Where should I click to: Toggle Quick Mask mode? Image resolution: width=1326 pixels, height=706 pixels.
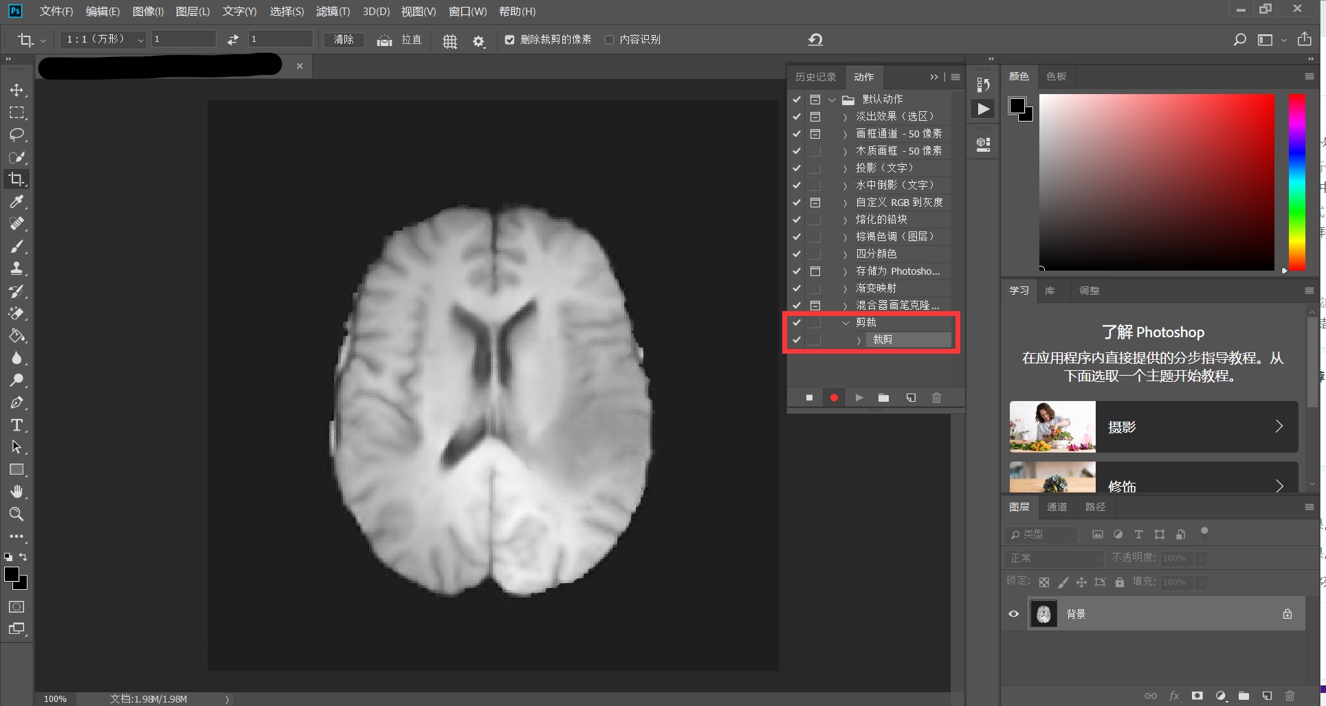16,606
